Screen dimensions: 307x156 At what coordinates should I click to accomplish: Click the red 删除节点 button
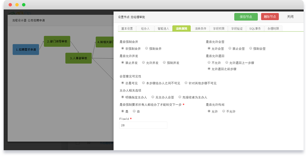[270, 17]
